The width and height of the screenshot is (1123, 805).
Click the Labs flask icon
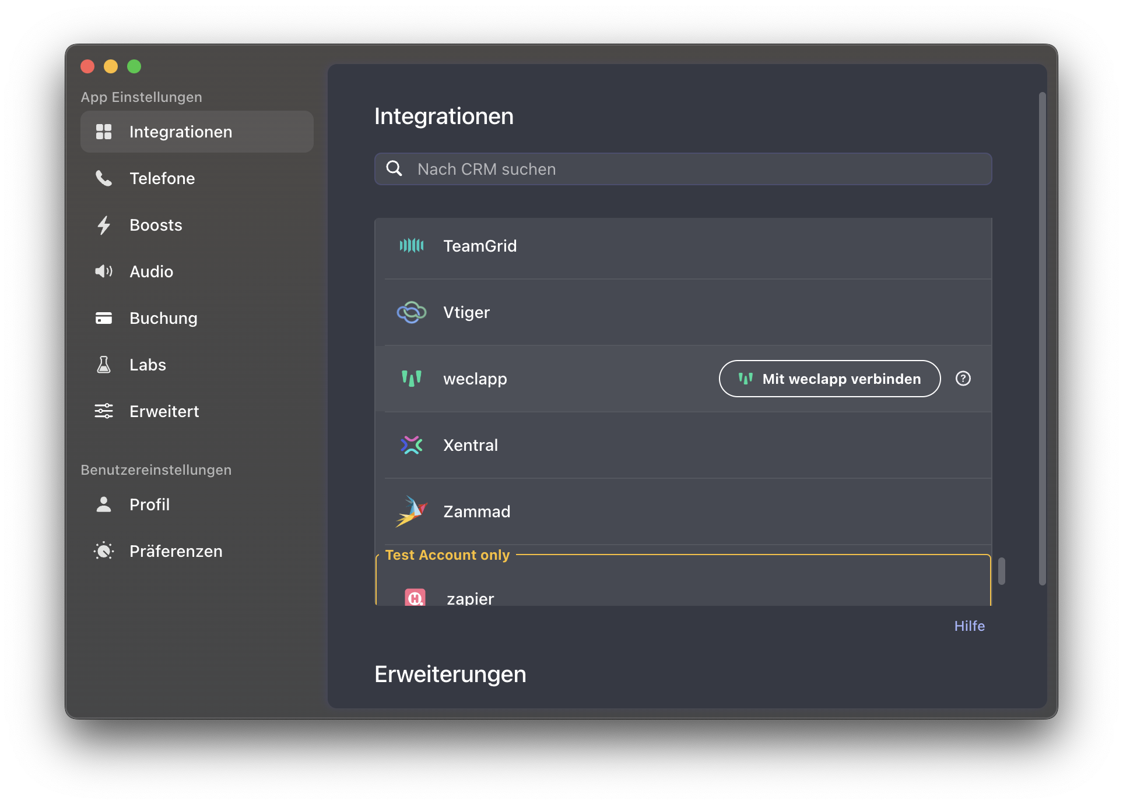tap(104, 365)
